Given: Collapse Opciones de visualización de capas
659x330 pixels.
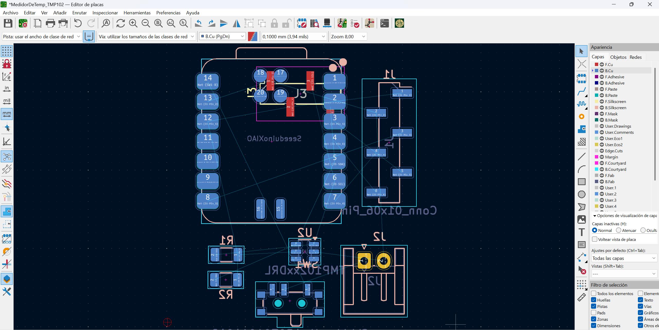Looking at the screenshot, I should coord(595,216).
